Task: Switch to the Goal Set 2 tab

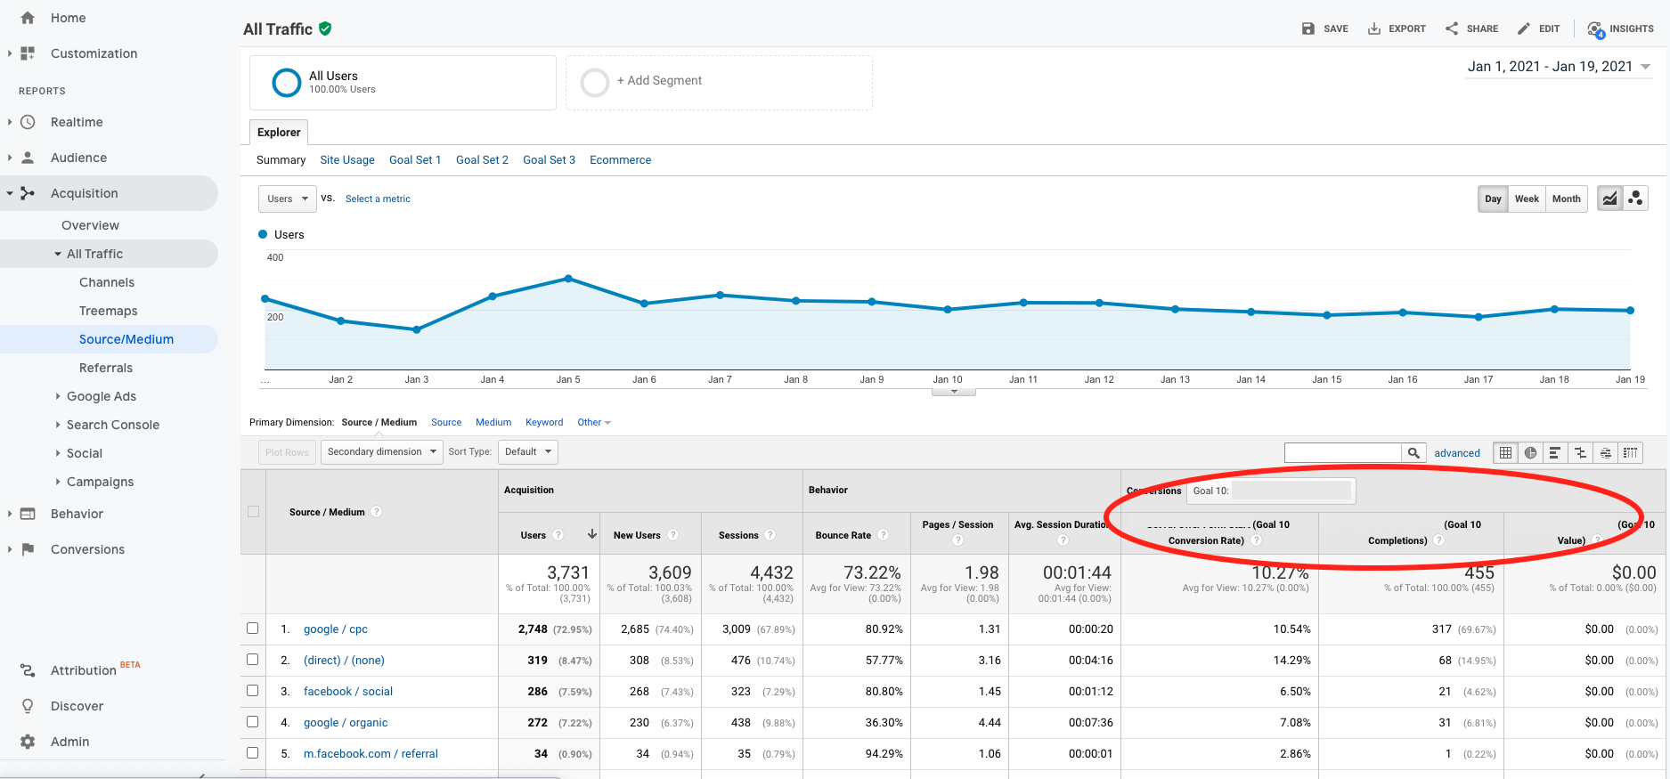Action: point(482,160)
